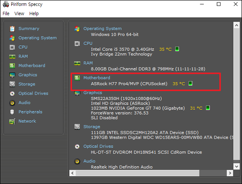This screenshot has width=242, height=184.
Task: Select Network in the sidebar
Action: [27, 121]
